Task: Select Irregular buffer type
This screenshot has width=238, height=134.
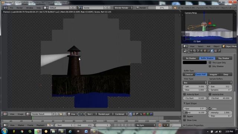Action: (213, 74)
